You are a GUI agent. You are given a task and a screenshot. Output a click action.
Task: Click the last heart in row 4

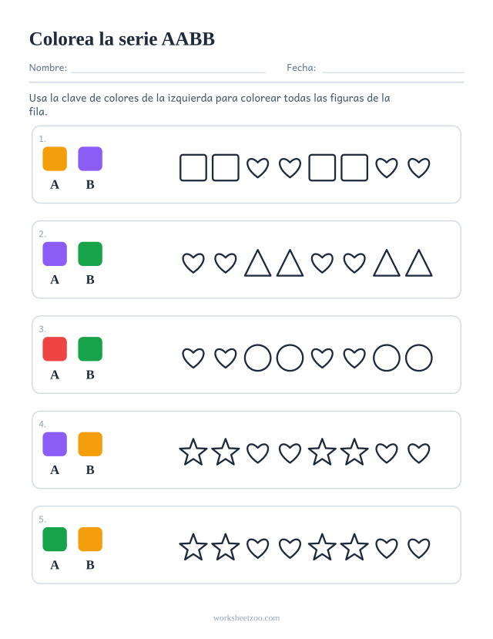[419, 453]
